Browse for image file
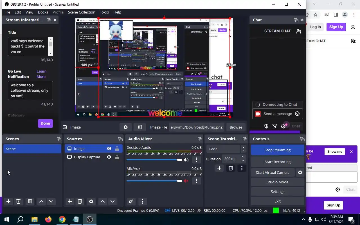The width and height of the screenshot is (360, 225). [236, 127]
